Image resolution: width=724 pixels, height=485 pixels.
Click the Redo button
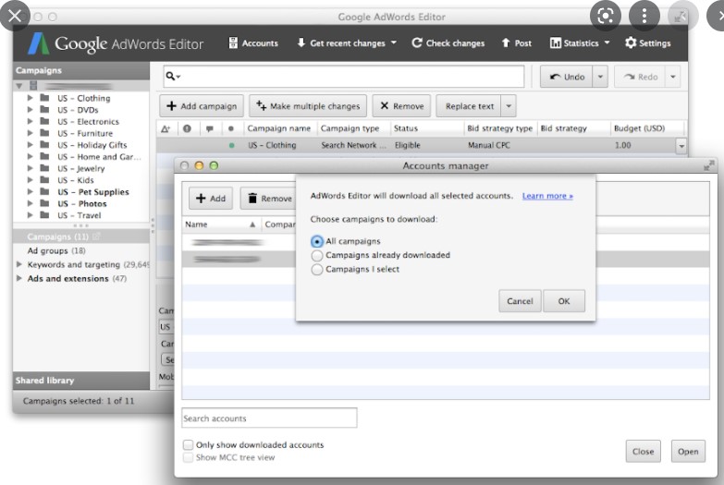(640, 77)
